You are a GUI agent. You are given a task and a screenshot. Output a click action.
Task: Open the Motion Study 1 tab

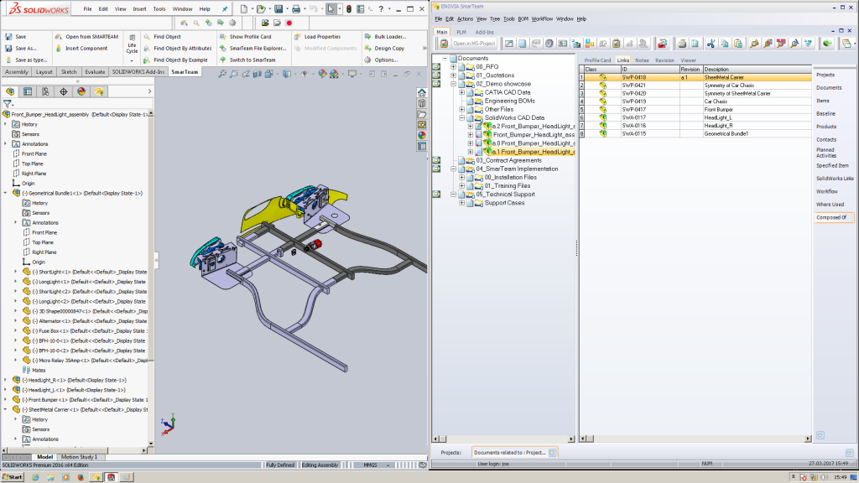pyautogui.click(x=79, y=457)
